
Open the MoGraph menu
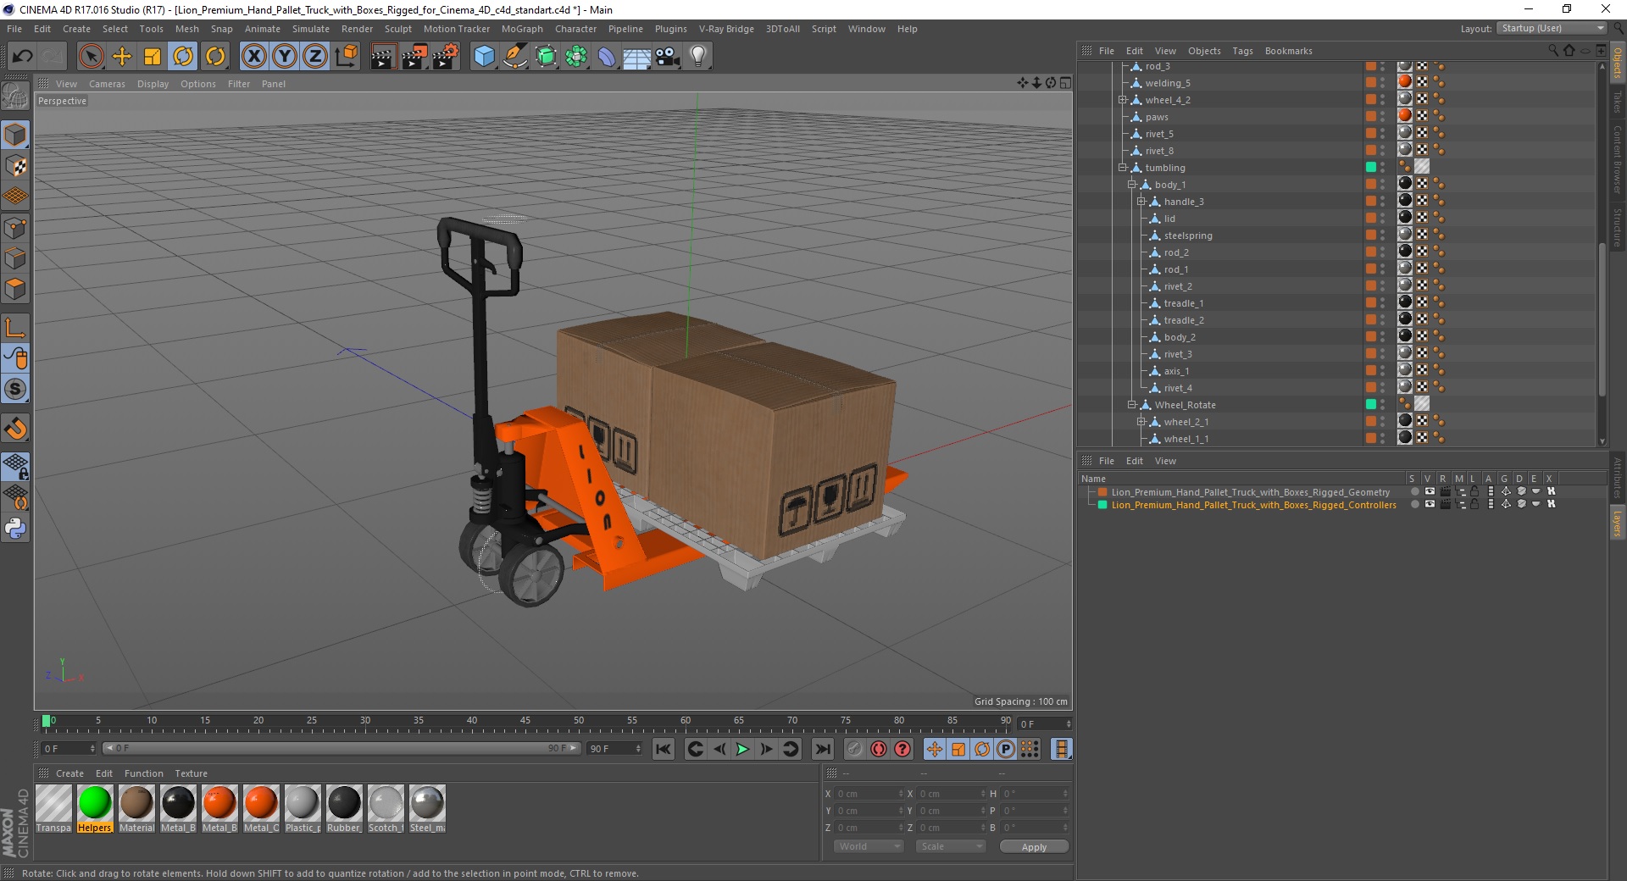[x=522, y=29]
